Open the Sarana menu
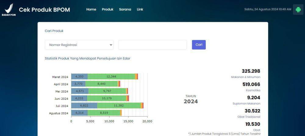Image resolution: width=305 pixels, height=136 pixels. pyautogui.click(x=125, y=9)
